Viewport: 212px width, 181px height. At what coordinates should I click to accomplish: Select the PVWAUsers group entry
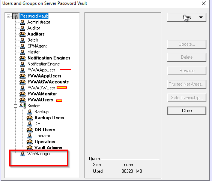pos(40,100)
